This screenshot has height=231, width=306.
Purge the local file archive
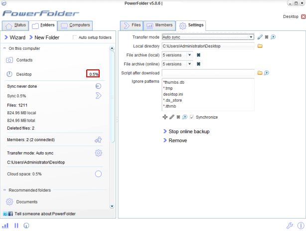point(198,55)
